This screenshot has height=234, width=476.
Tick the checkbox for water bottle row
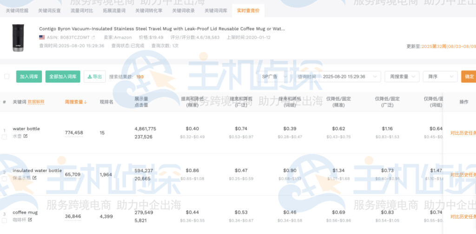(x=4, y=137)
